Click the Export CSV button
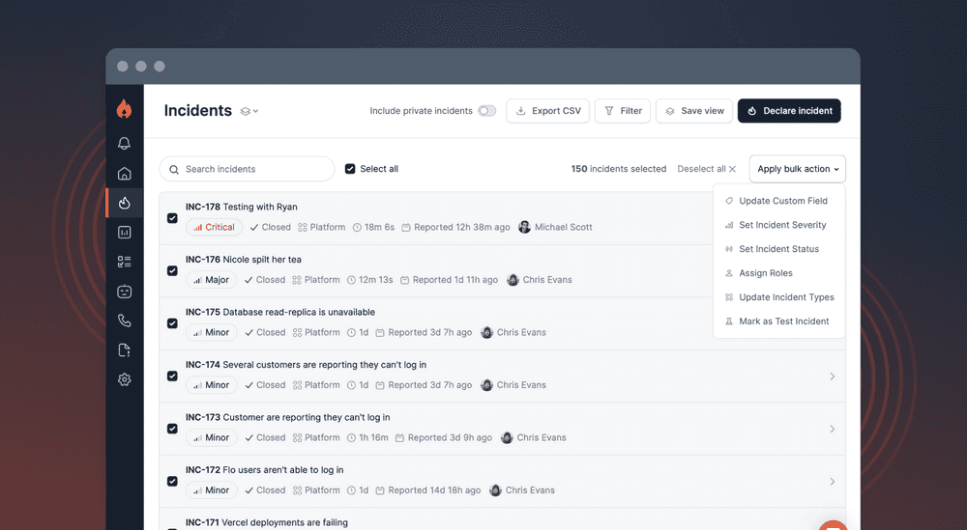The height and width of the screenshot is (530, 967). click(547, 111)
